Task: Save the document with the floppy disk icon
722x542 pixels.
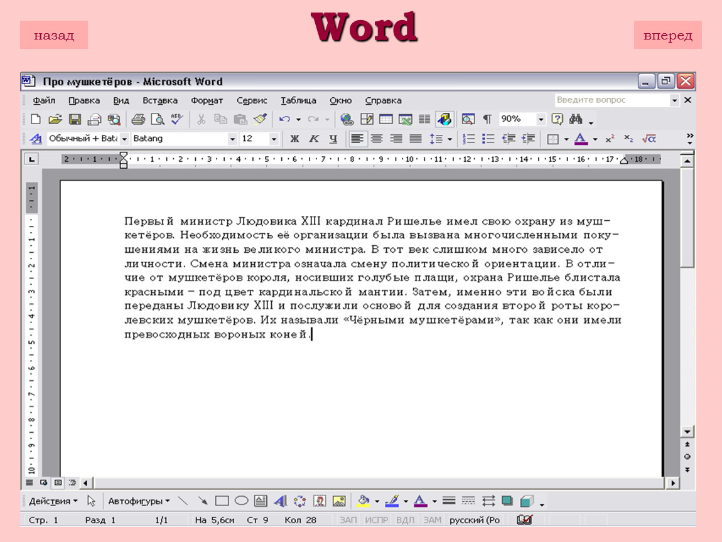Action: coord(75,120)
